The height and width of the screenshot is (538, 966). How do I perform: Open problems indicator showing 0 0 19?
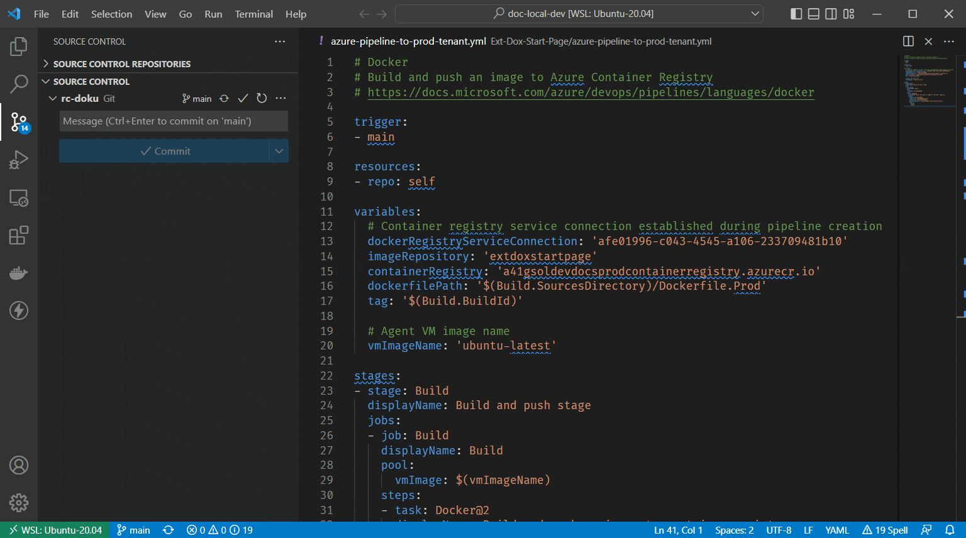(x=219, y=530)
